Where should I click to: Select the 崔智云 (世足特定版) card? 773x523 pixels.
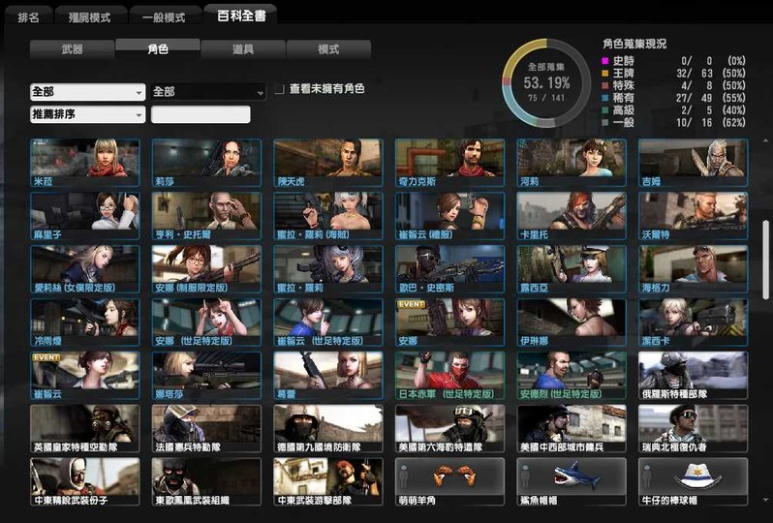click(x=328, y=323)
